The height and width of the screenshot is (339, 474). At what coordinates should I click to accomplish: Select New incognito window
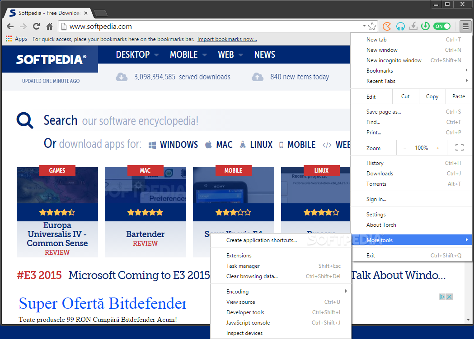pyautogui.click(x=411, y=60)
